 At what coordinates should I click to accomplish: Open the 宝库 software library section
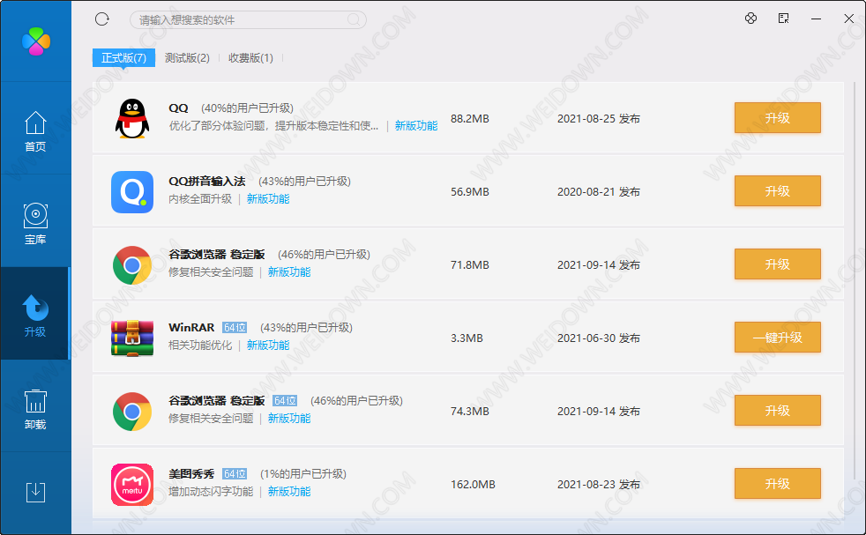click(35, 224)
